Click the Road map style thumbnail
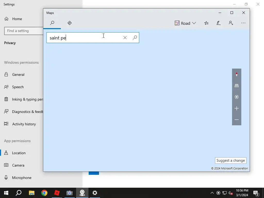The height and width of the screenshot is (198, 264). 177,23
